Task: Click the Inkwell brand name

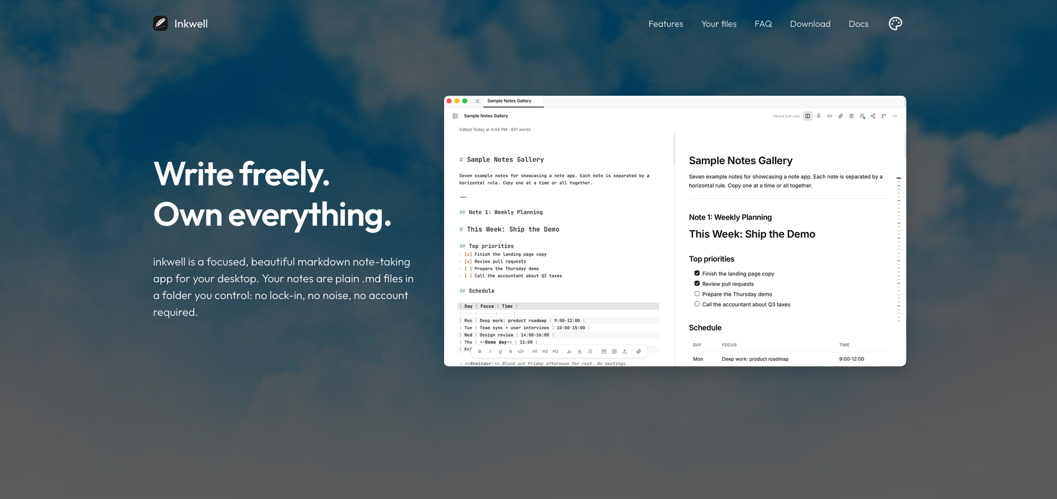Action: pos(191,24)
